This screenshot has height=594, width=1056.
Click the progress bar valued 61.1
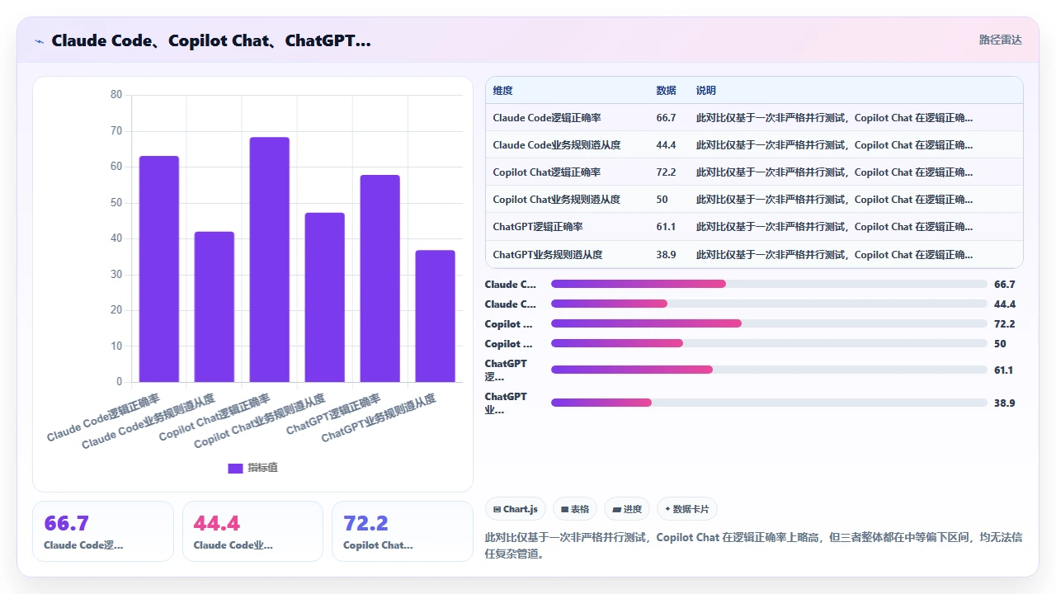pyautogui.click(x=769, y=370)
